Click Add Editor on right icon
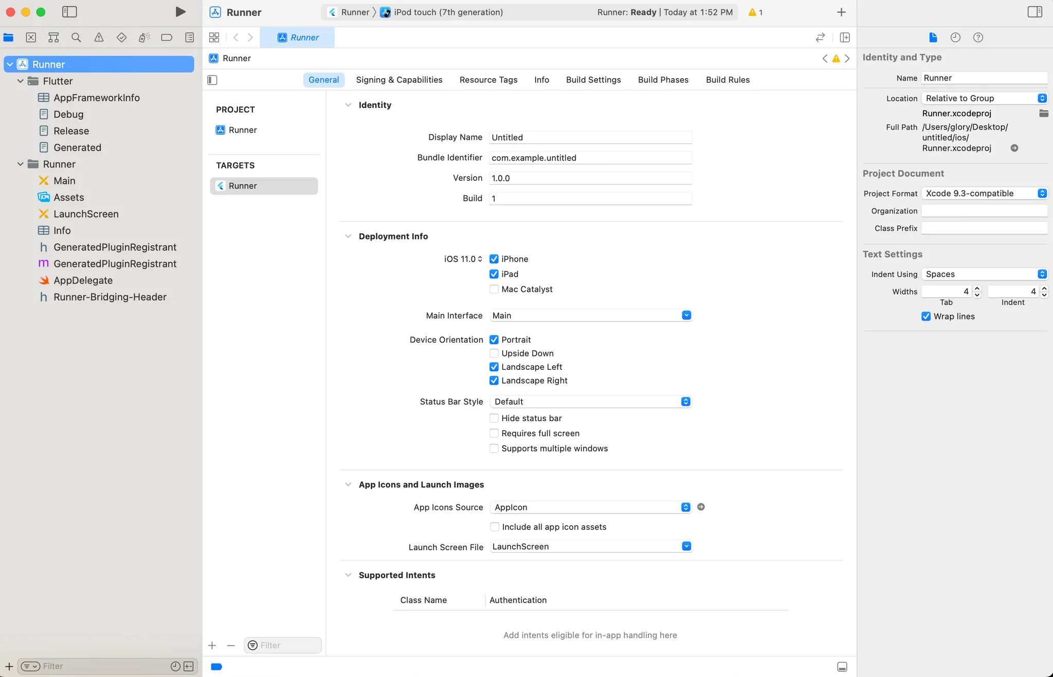This screenshot has height=677, width=1053. coord(845,37)
